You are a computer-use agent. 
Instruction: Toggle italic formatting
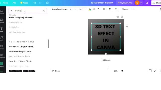(98, 9)
